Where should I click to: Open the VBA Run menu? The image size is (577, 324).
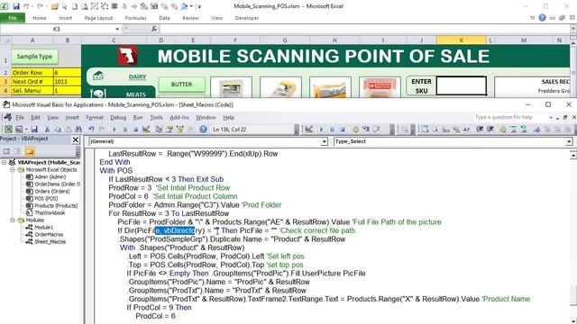[x=138, y=118]
